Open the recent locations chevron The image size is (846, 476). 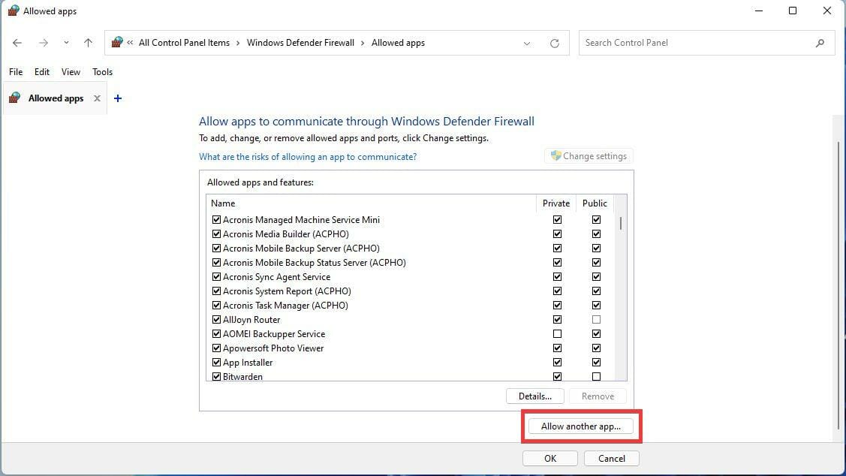66,43
